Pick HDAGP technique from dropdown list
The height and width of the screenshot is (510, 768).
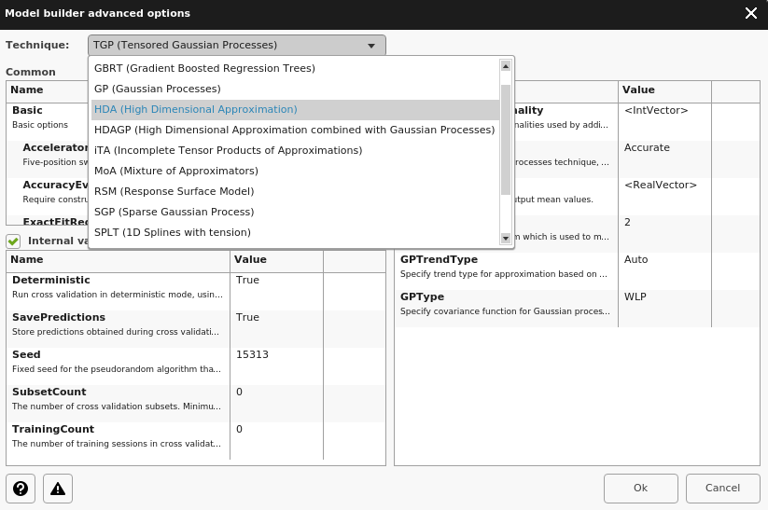click(294, 130)
